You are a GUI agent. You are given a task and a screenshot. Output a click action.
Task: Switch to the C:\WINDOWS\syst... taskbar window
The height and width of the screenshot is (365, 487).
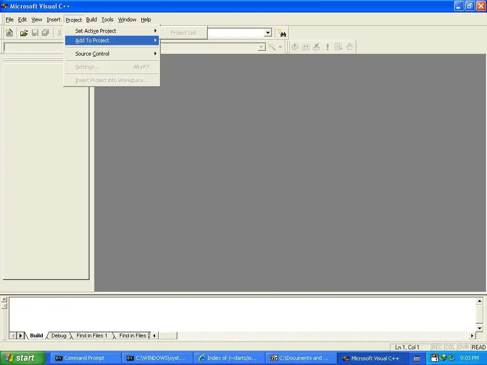[x=157, y=358]
